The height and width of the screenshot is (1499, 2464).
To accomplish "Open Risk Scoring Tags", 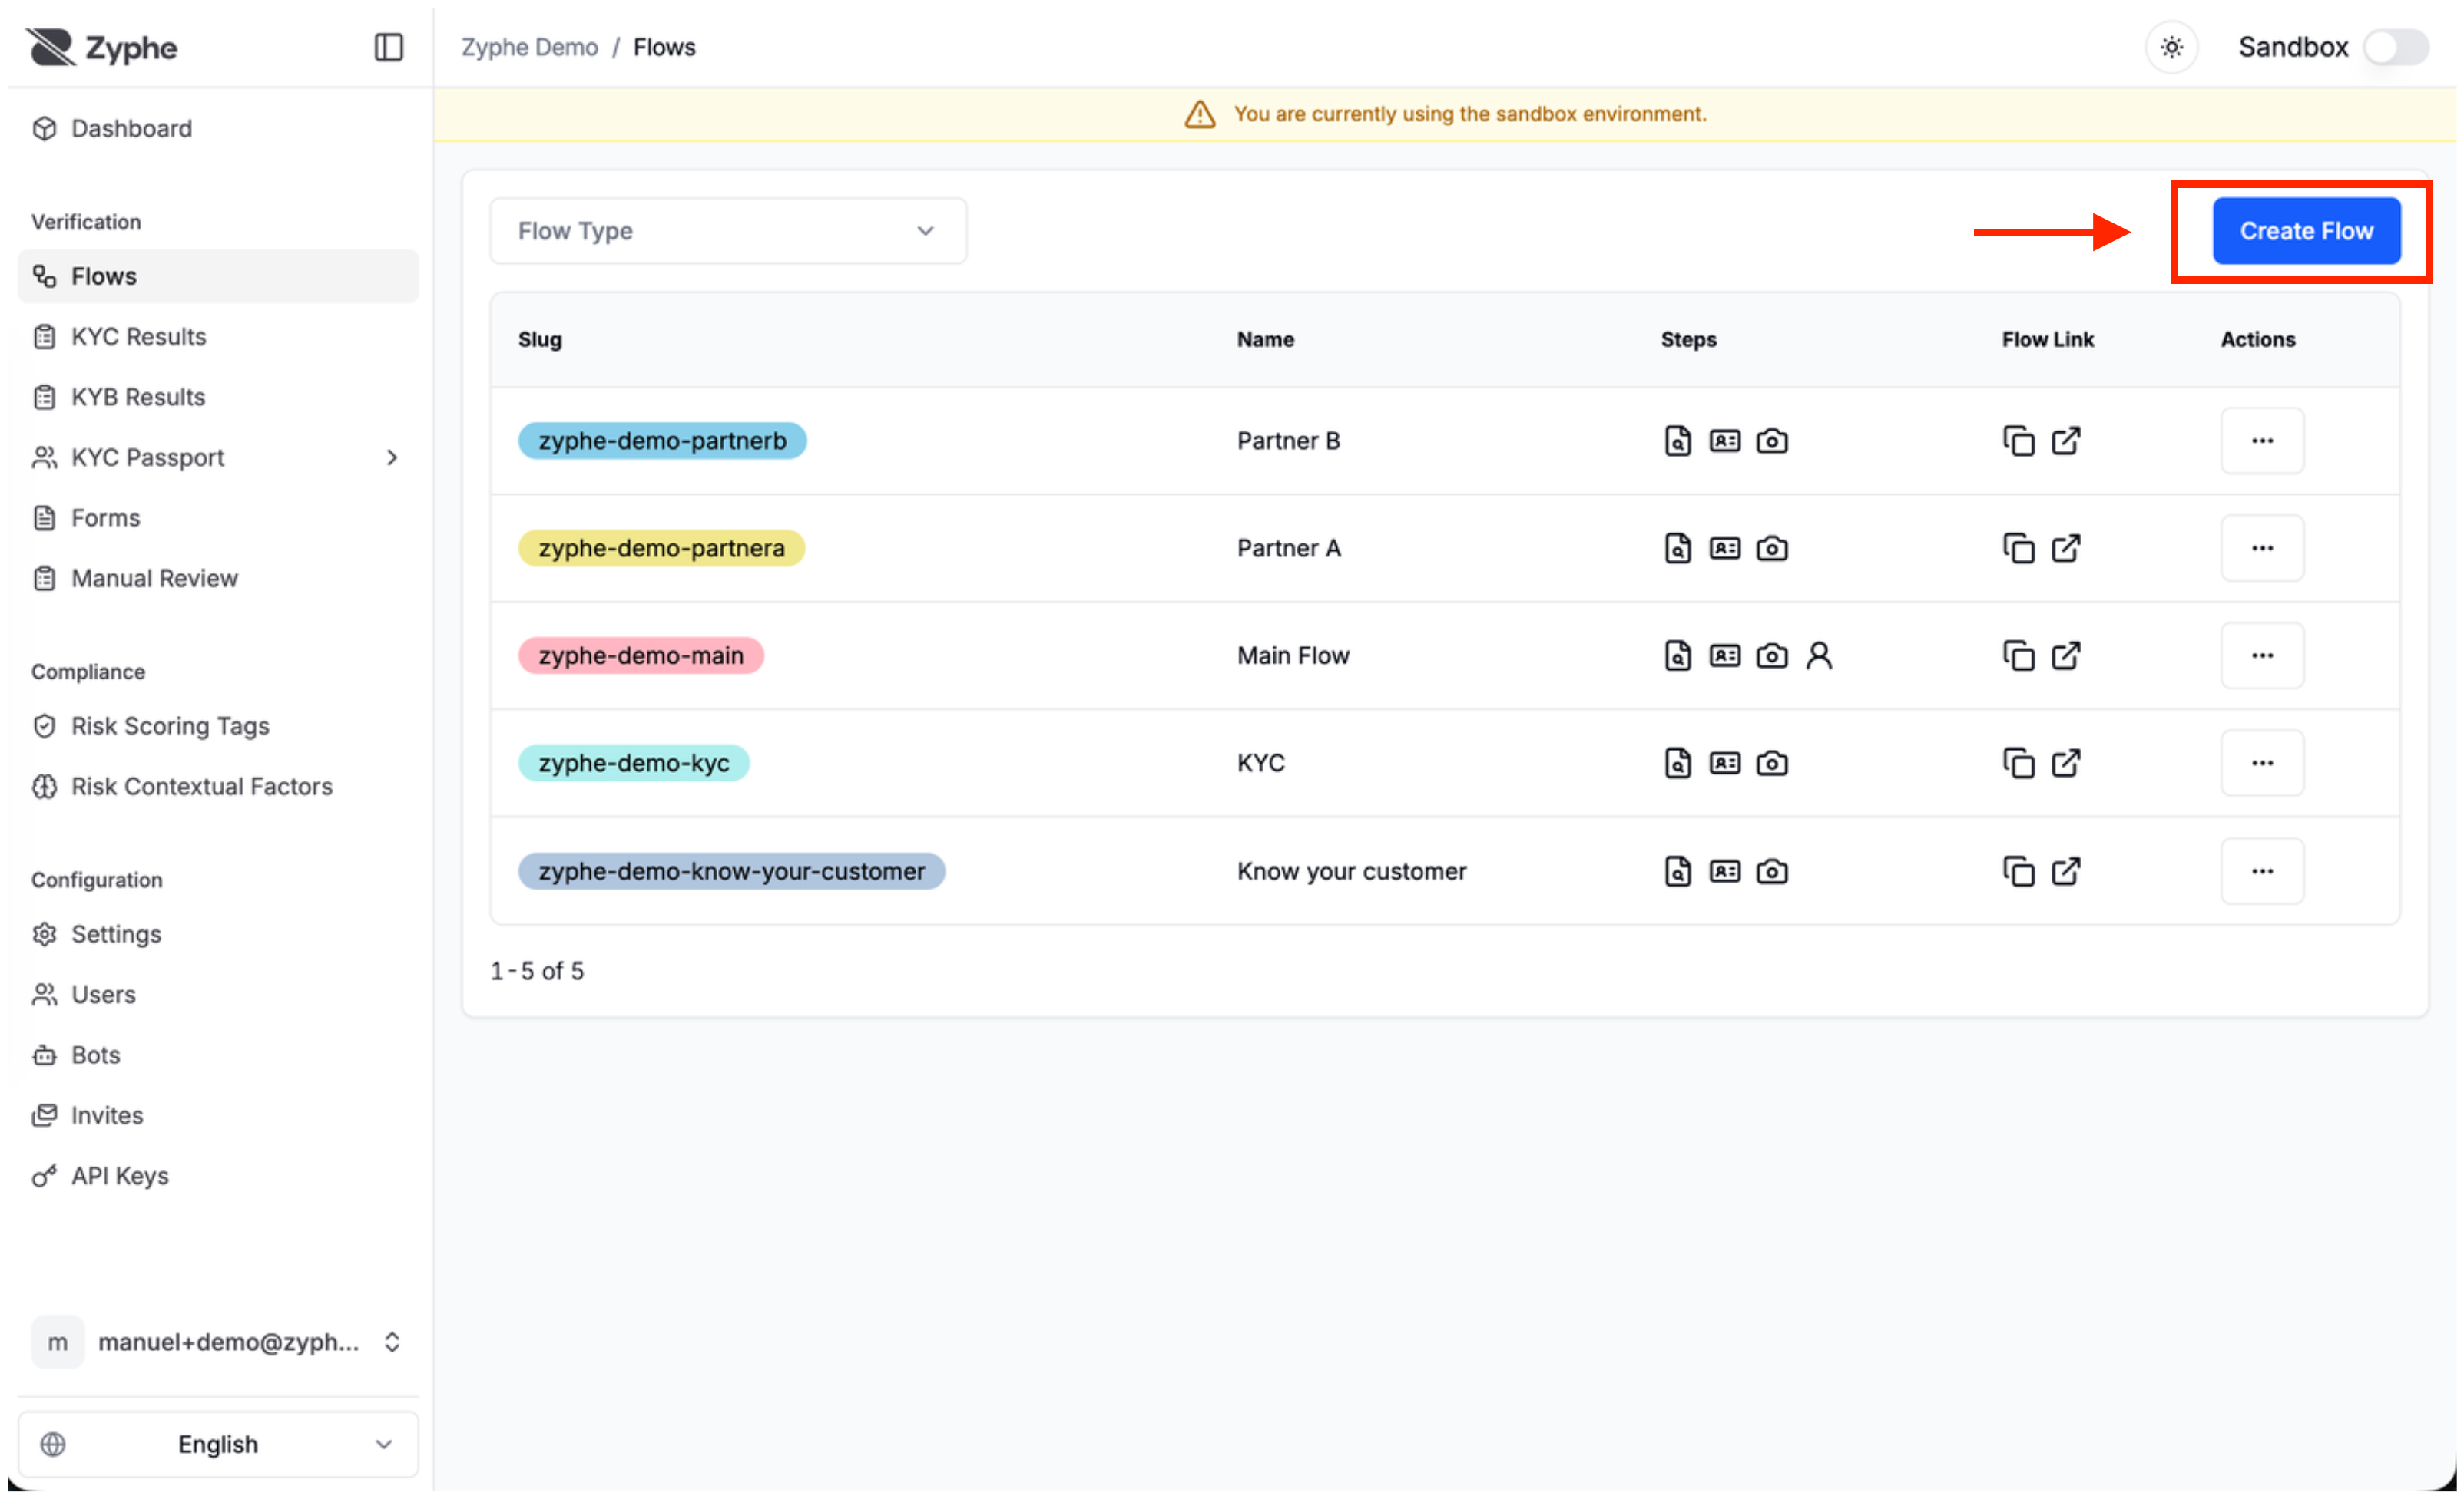I will [218, 725].
